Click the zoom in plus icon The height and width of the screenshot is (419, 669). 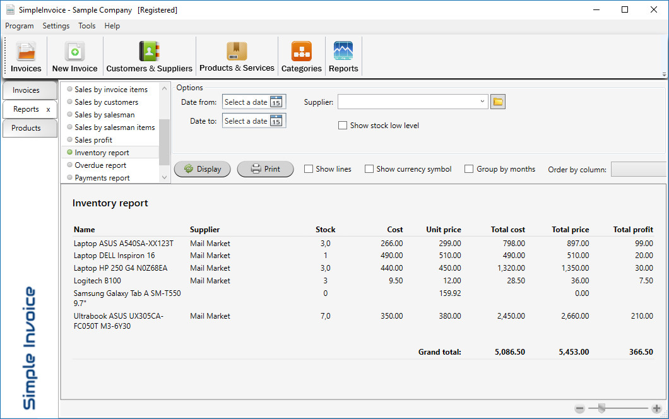656,408
